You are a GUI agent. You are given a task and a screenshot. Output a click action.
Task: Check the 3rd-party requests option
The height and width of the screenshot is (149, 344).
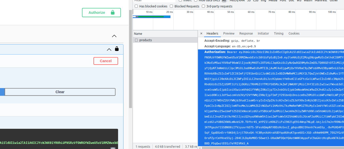tap(203, 6)
